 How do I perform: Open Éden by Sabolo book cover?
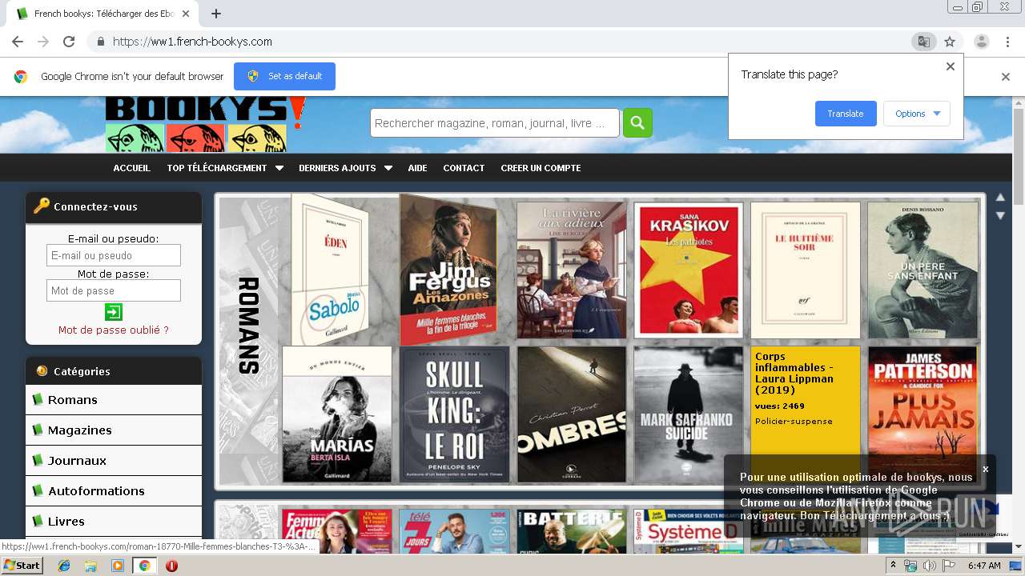tap(330, 269)
